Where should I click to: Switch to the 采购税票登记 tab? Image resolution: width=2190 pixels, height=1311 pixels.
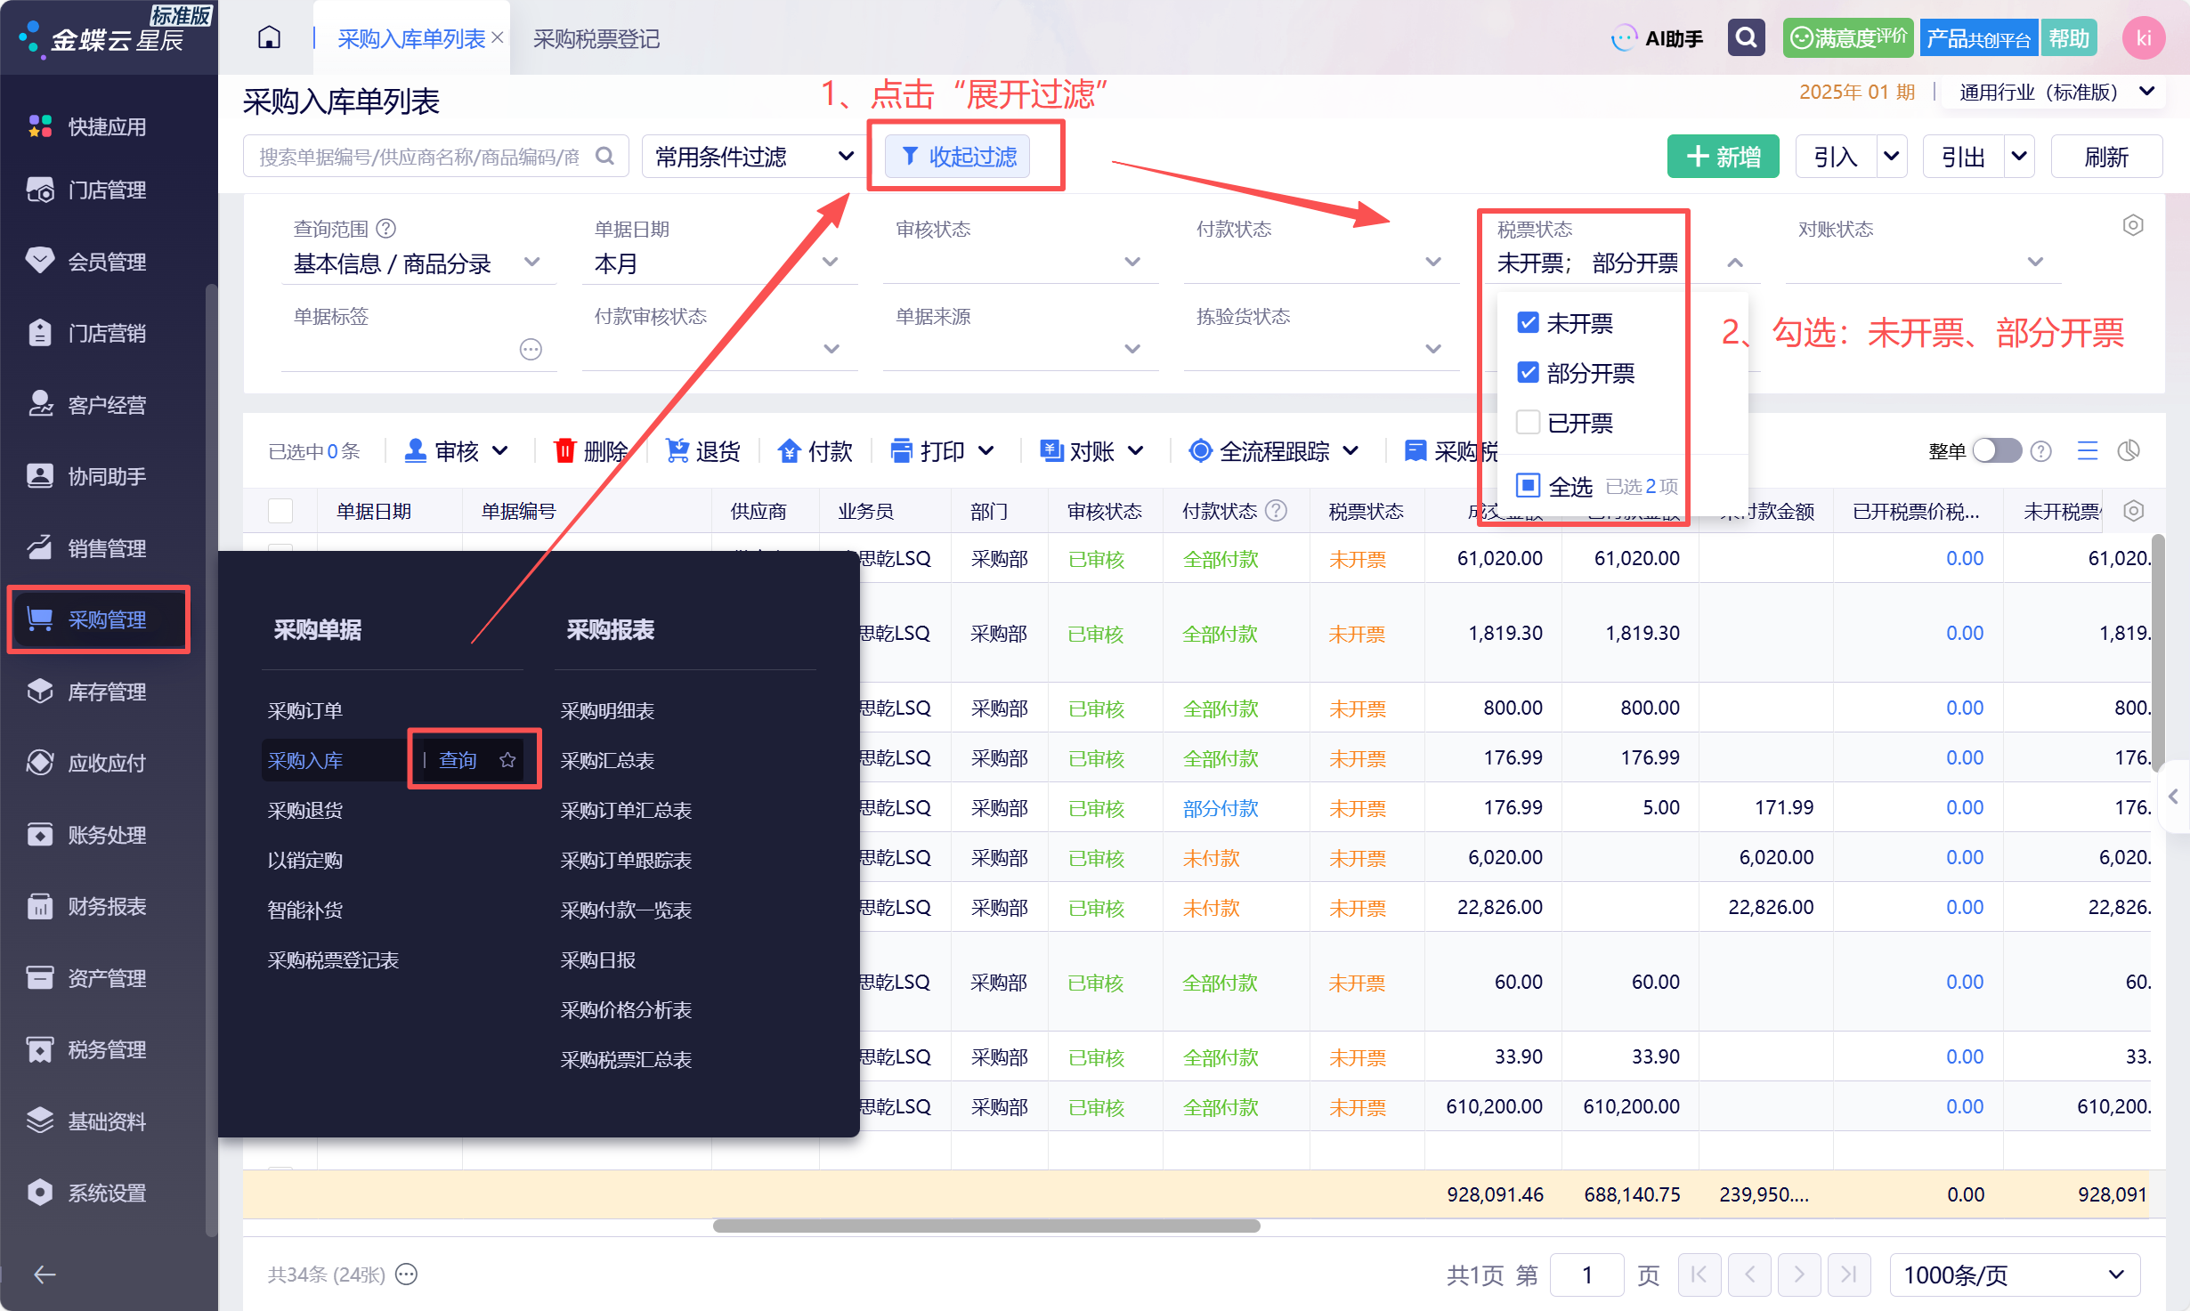pyautogui.click(x=596, y=38)
